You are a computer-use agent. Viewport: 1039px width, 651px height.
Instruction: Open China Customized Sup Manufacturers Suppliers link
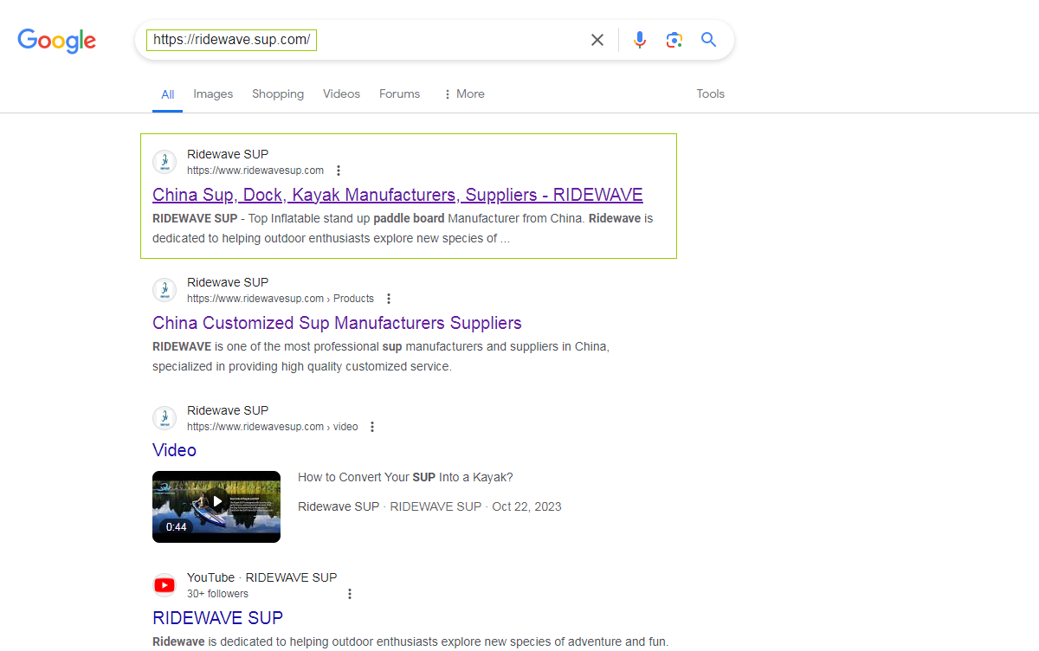(x=337, y=323)
